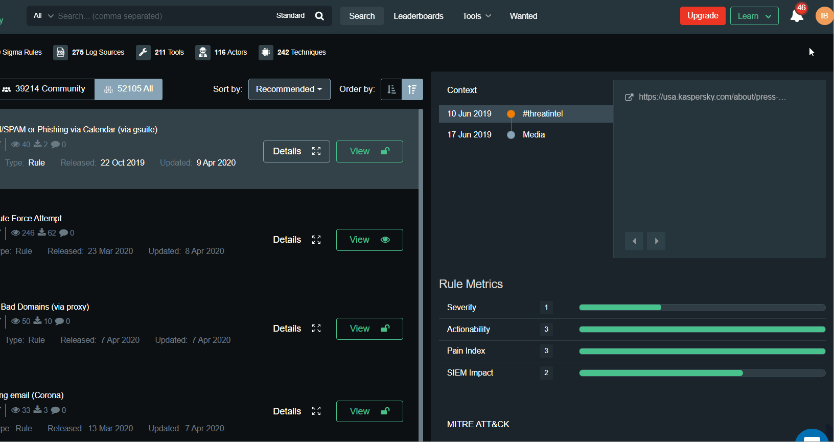Screen dimensions: 834x442
Task: Click the 211 Tools wrench icon
Action: (143, 52)
